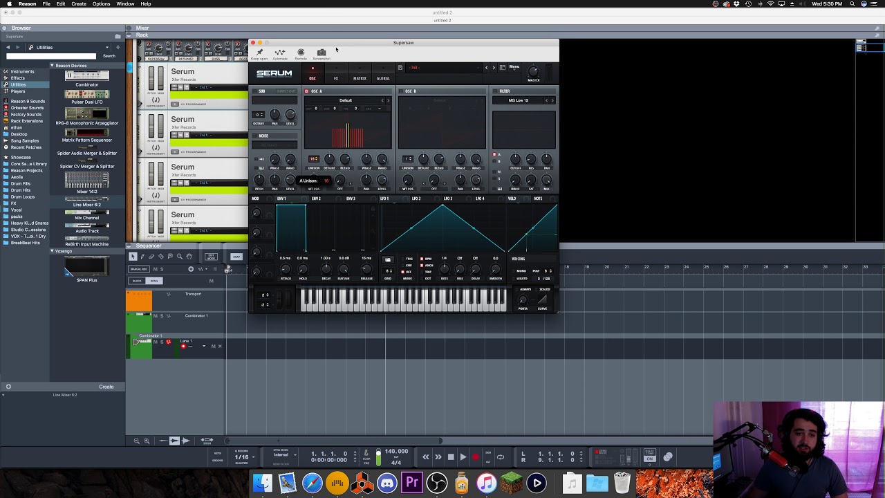Viewport: 885px width, 498px height.
Task: Open the Create menu in menu bar
Action: coord(79,4)
